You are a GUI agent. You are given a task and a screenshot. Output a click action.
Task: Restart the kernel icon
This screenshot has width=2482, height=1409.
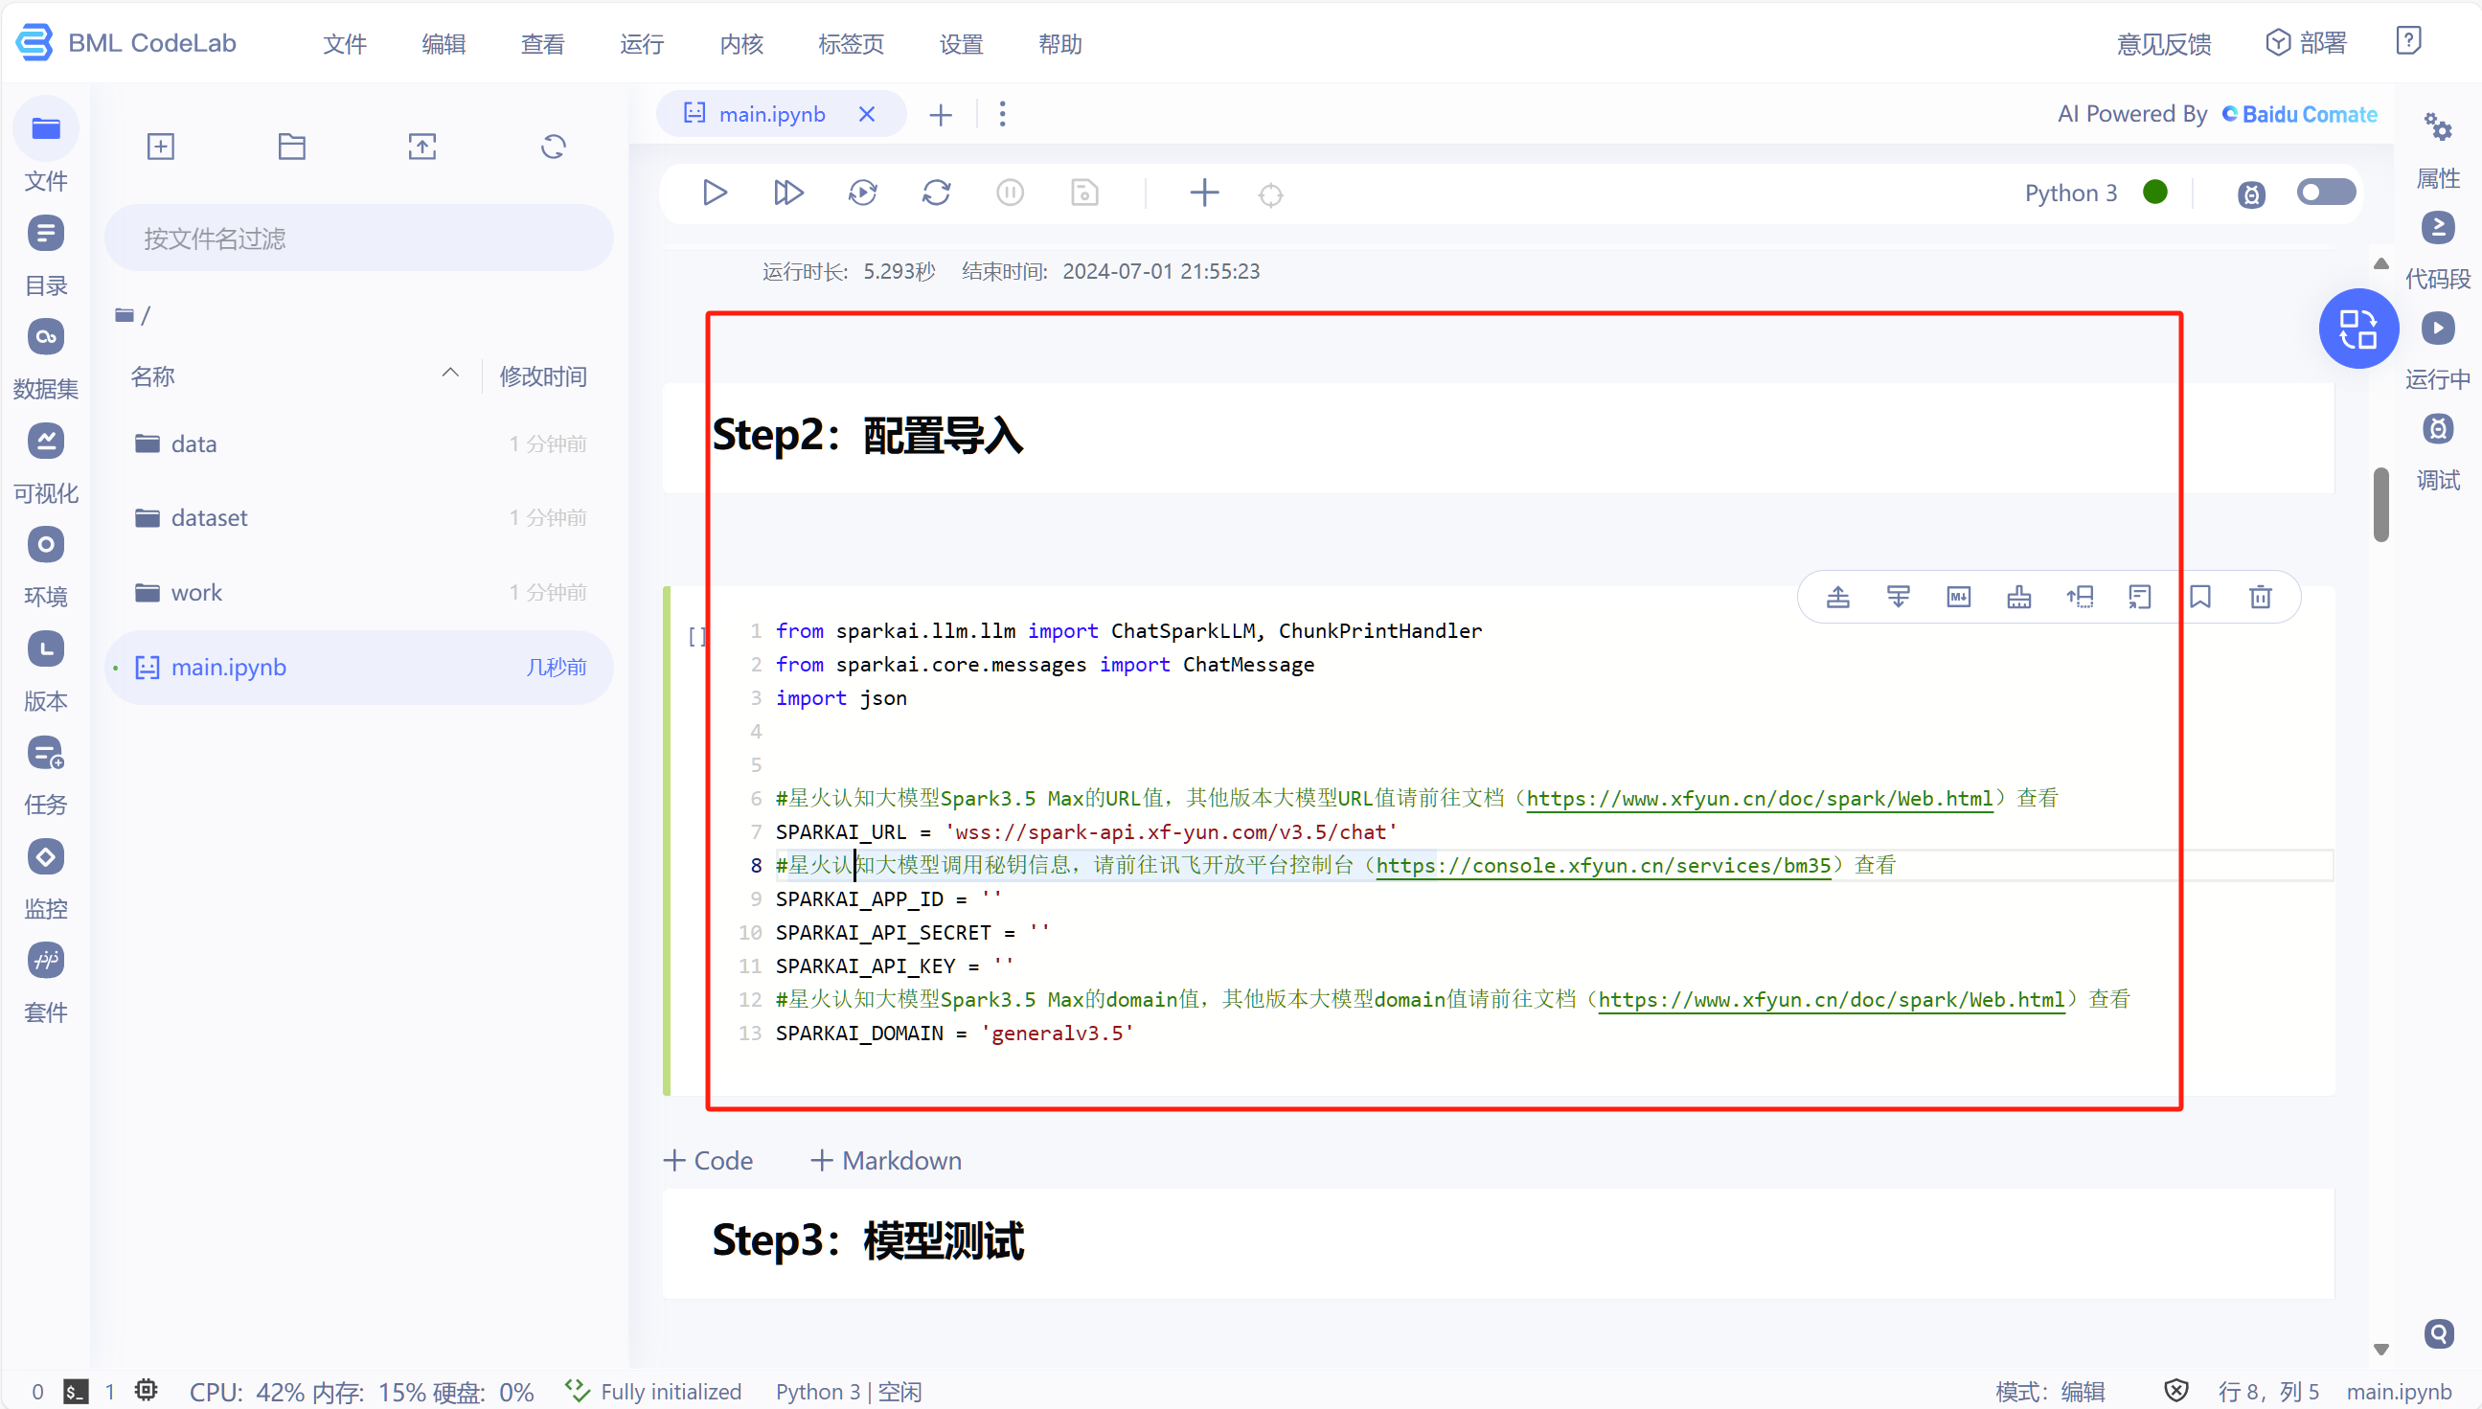tap(936, 193)
